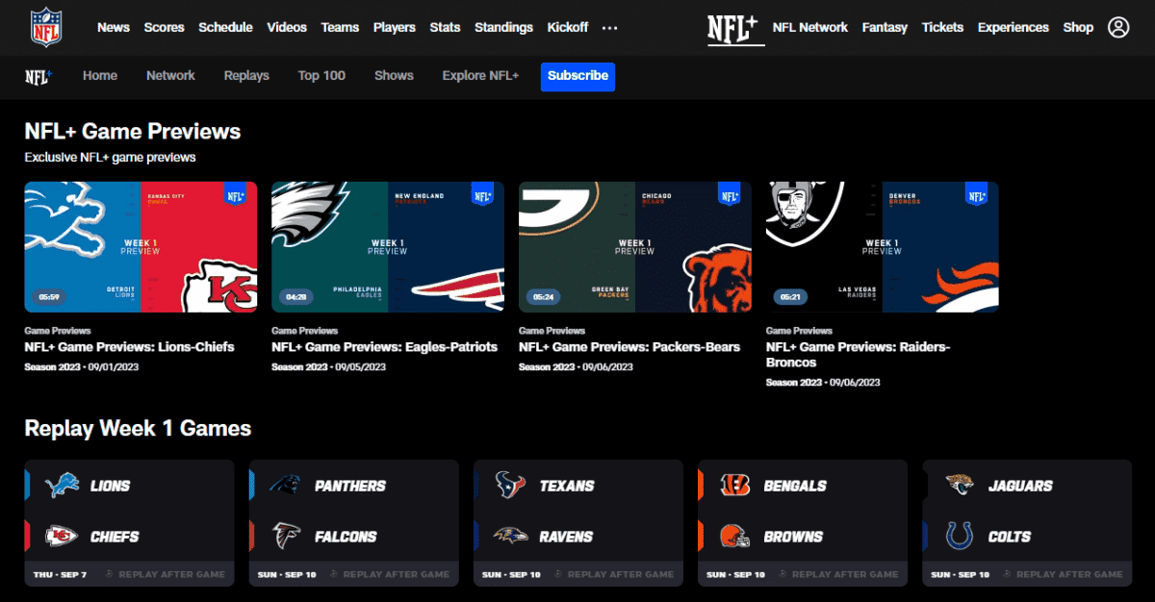Image resolution: width=1155 pixels, height=602 pixels.
Task: Switch to the Shows tab
Action: coord(394,75)
